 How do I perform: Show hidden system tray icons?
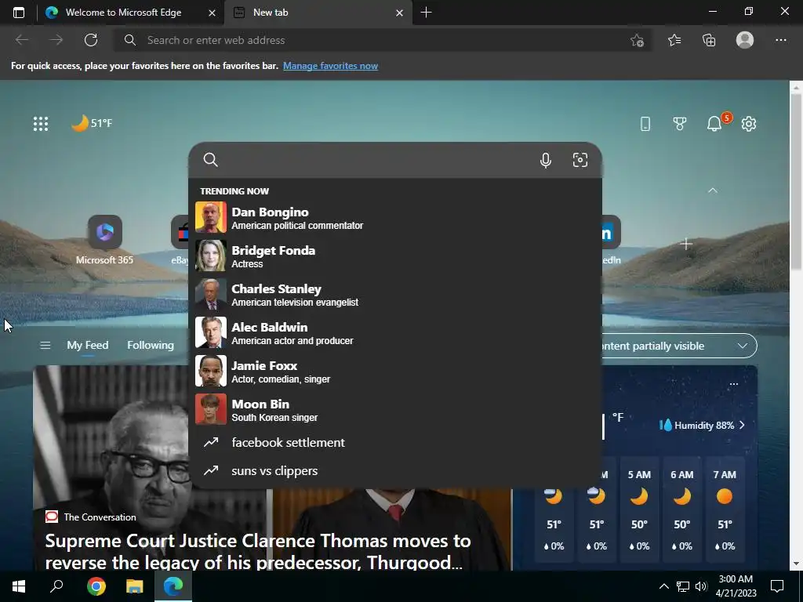pyautogui.click(x=663, y=586)
